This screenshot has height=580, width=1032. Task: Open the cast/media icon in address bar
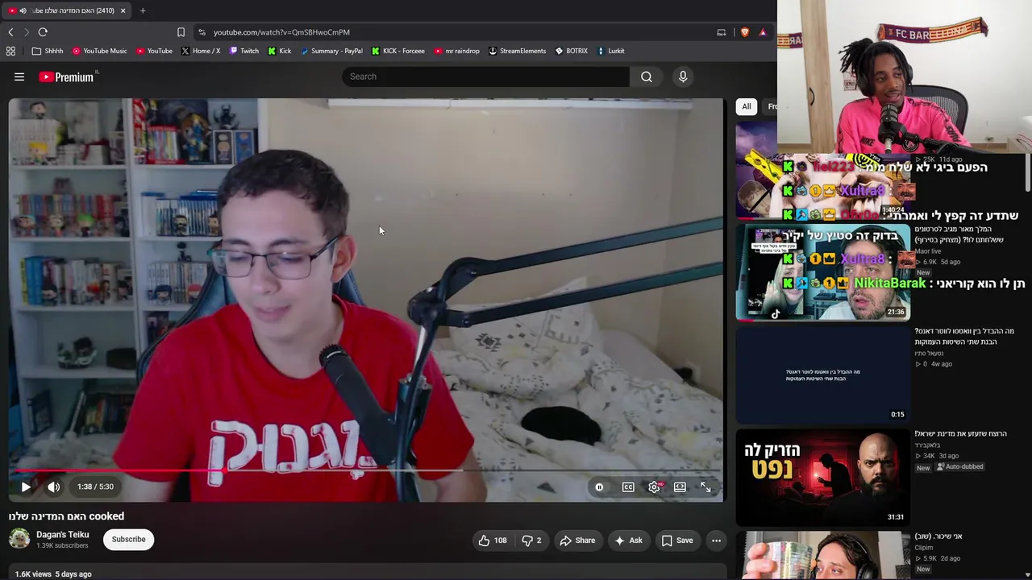pos(722,32)
